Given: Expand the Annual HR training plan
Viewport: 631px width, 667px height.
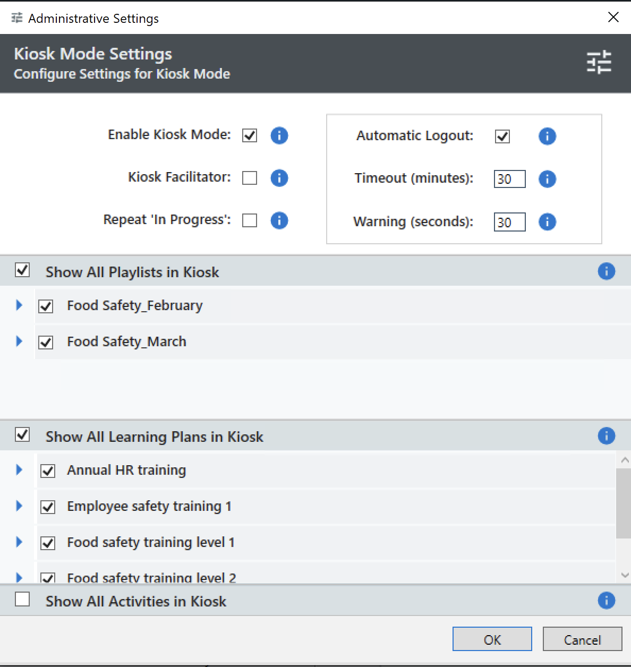Looking at the screenshot, I should click(19, 470).
